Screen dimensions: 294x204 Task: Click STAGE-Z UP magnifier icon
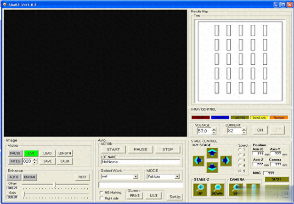(200, 190)
